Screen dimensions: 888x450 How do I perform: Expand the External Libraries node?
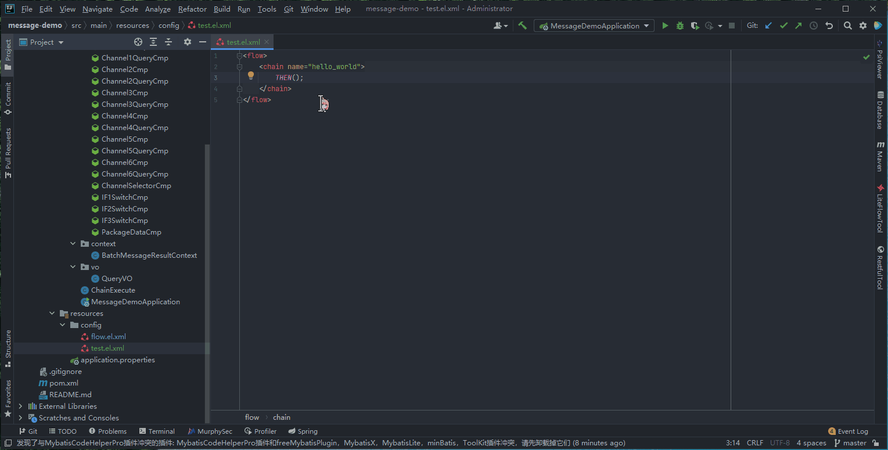pos(21,406)
